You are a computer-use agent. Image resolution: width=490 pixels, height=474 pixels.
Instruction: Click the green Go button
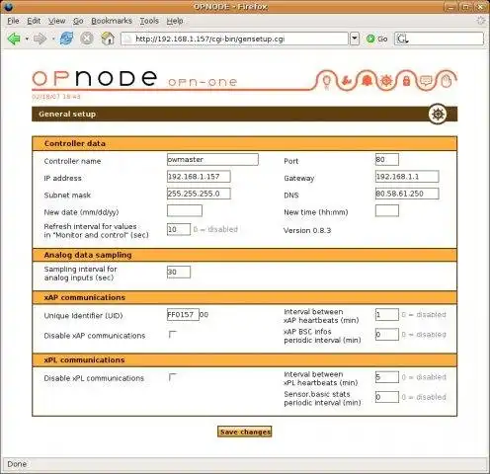coord(377,39)
